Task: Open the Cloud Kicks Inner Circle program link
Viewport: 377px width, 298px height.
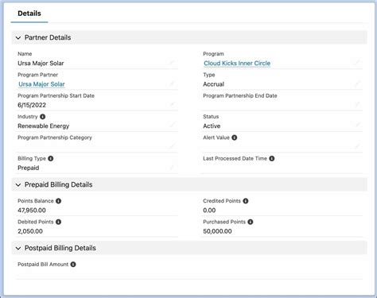Action: tap(237, 64)
